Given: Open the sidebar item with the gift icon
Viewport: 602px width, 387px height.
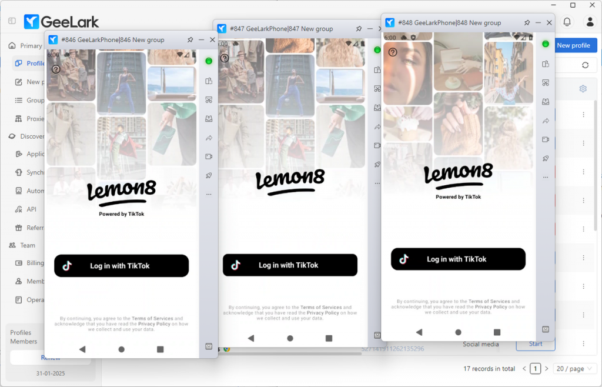Looking at the screenshot, I should [x=29, y=228].
